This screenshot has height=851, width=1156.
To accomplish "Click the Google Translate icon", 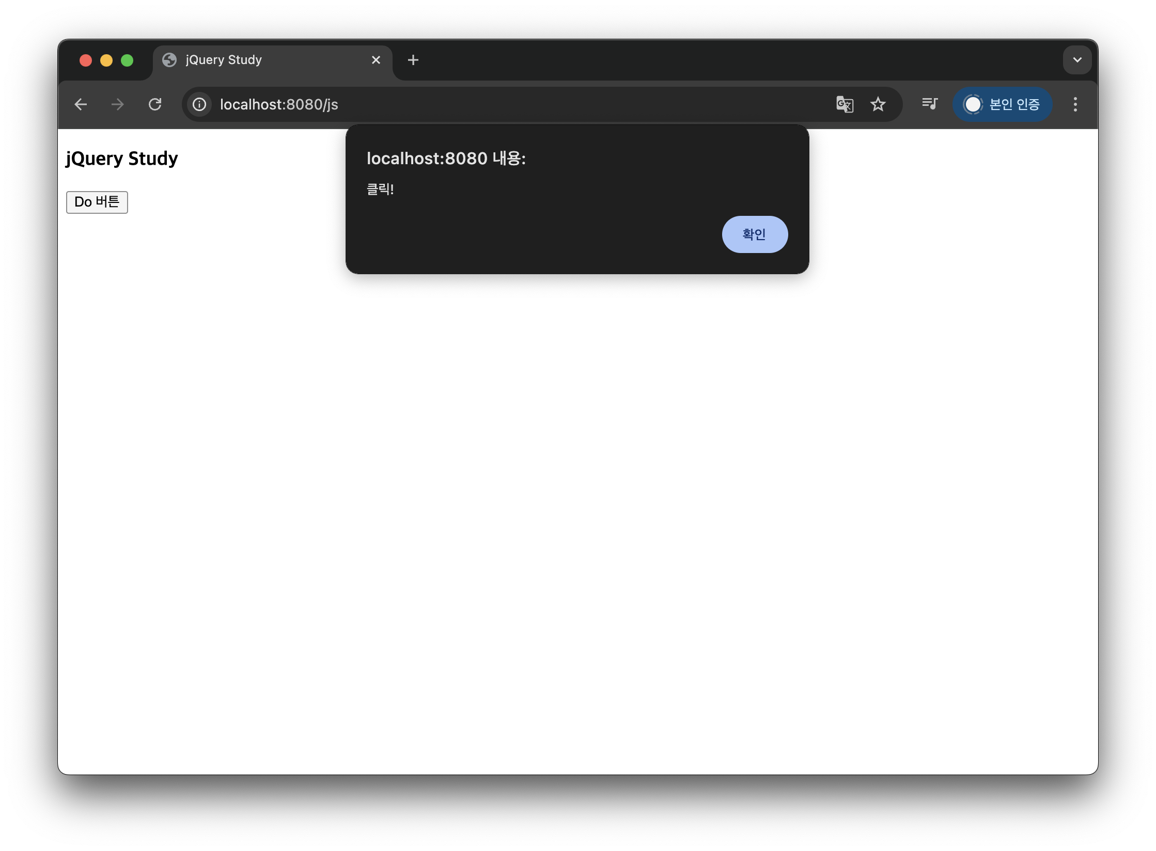I will click(845, 105).
